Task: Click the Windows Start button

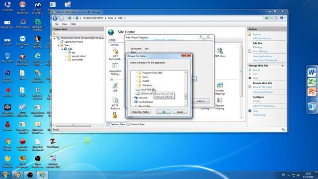Action: [5, 175]
